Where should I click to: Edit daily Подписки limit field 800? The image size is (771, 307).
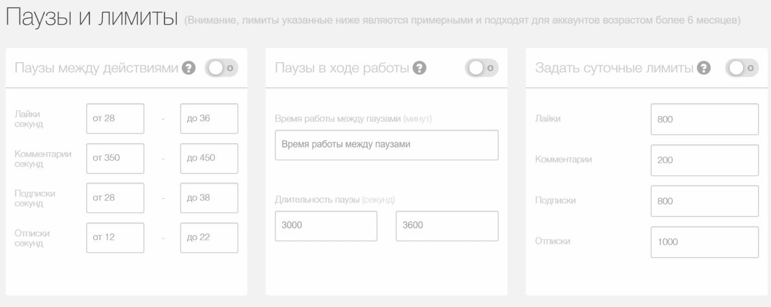pos(704,201)
